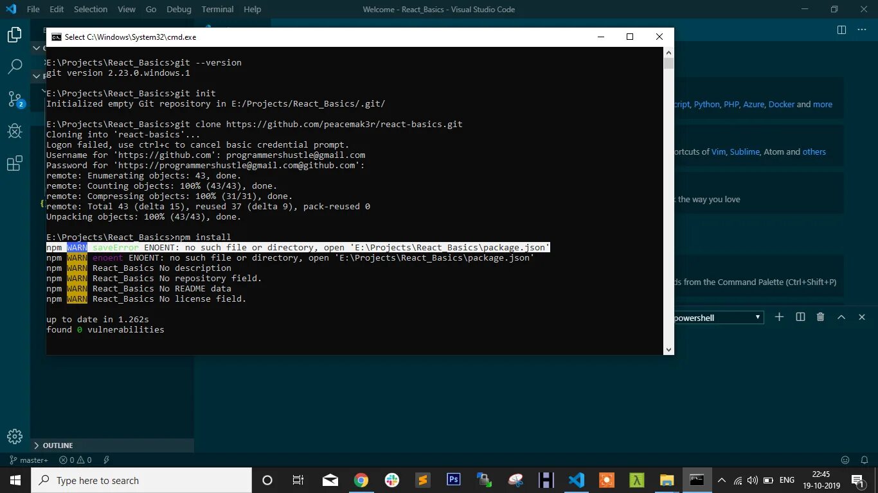Image resolution: width=878 pixels, height=493 pixels.
Task: Open Action Center notification icon
Action: tap(858, 480)
